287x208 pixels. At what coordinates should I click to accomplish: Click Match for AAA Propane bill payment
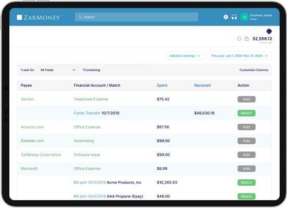click(246, 197)
